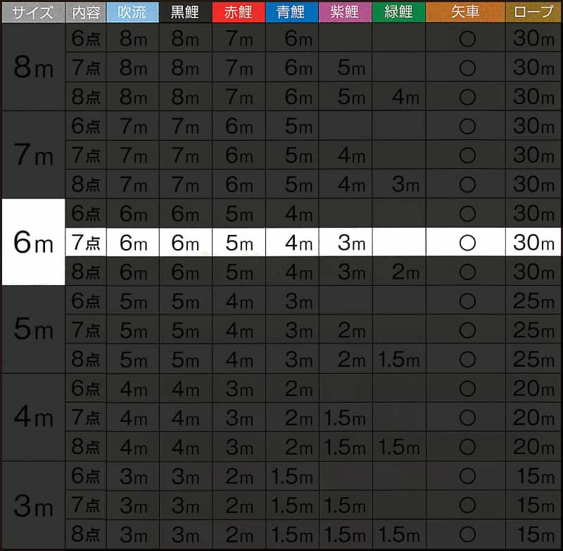Click the ロープ column header
This screenshot has height=551, width=563.
pyautogui.click(x=533, y=12)
